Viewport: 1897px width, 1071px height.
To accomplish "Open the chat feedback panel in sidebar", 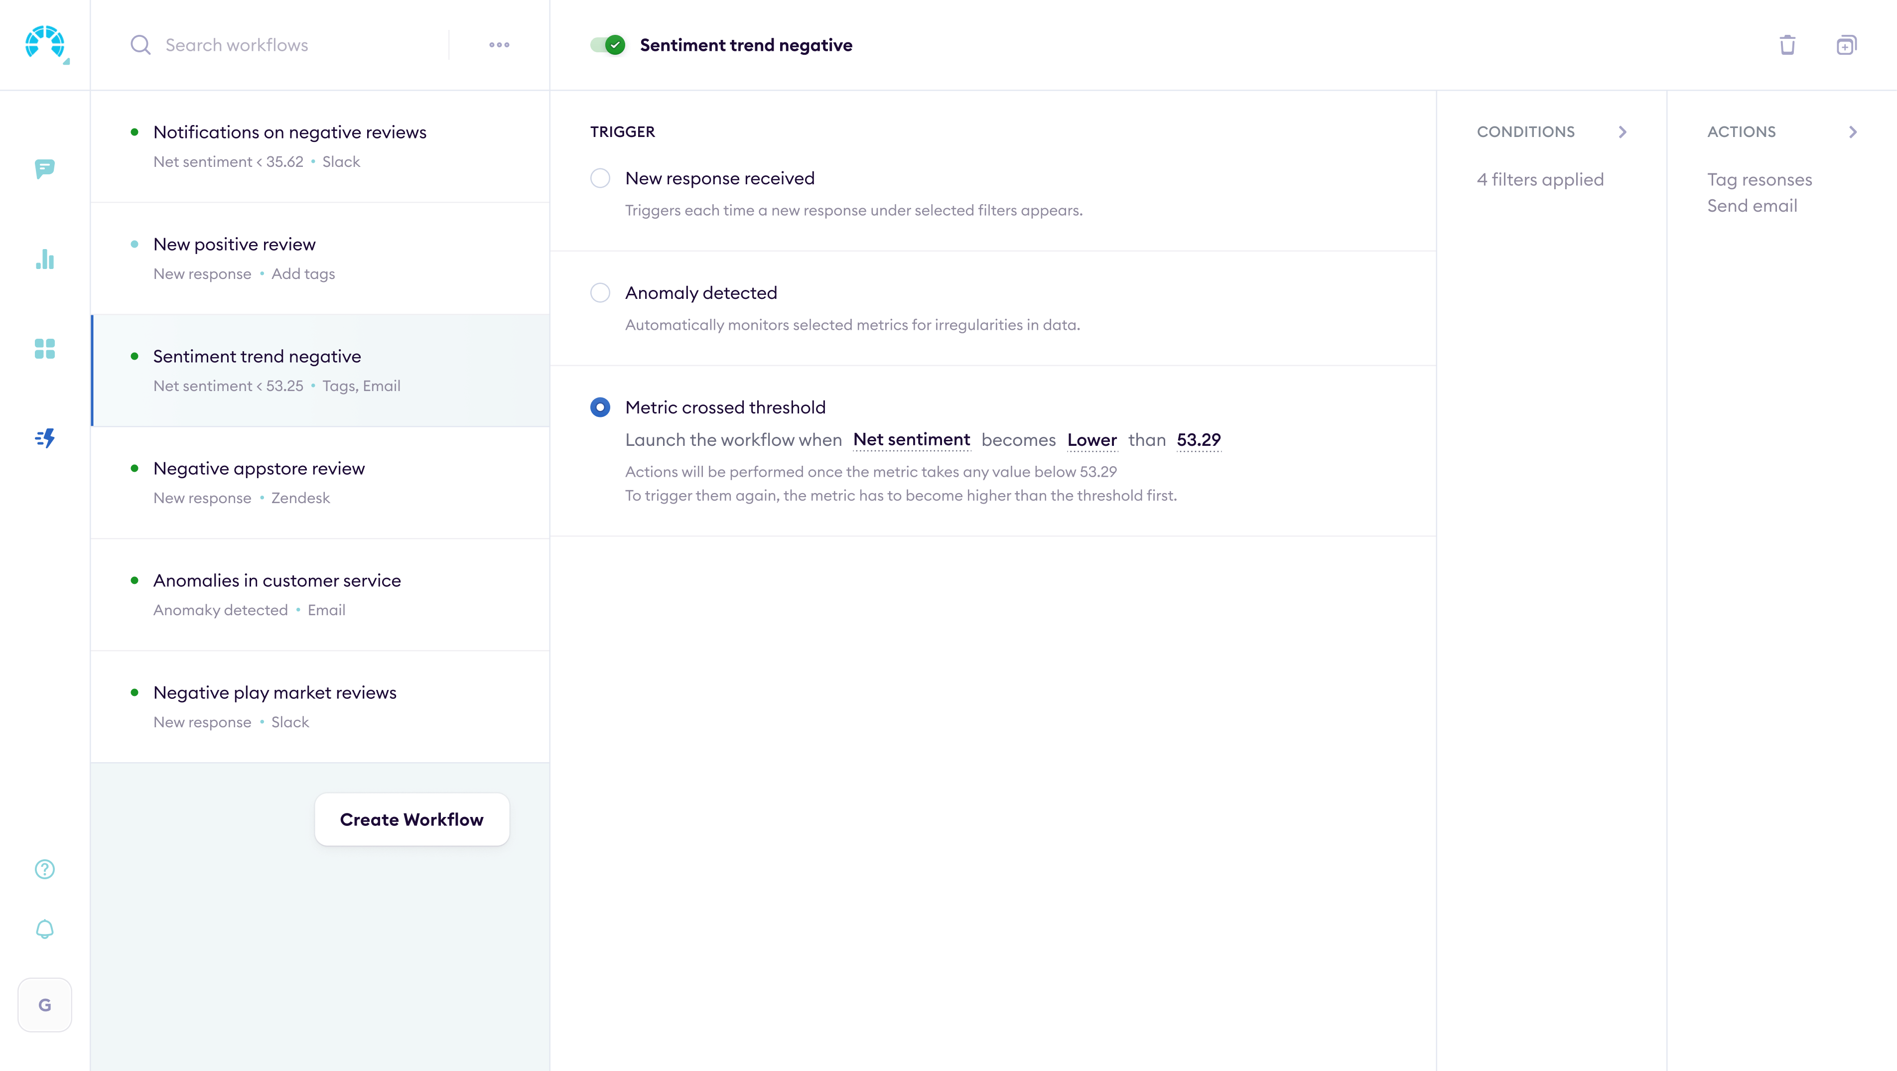I will [x=45, y=169].
